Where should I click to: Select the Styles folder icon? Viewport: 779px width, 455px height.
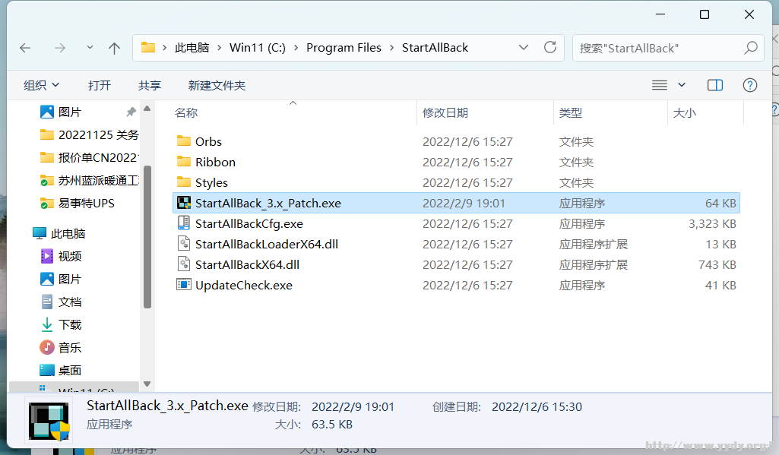[x=184, y=182]
